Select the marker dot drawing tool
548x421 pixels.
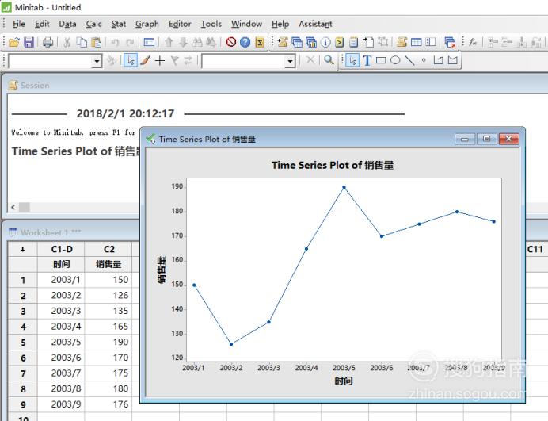pyautogui.click(x=424, y=60)
